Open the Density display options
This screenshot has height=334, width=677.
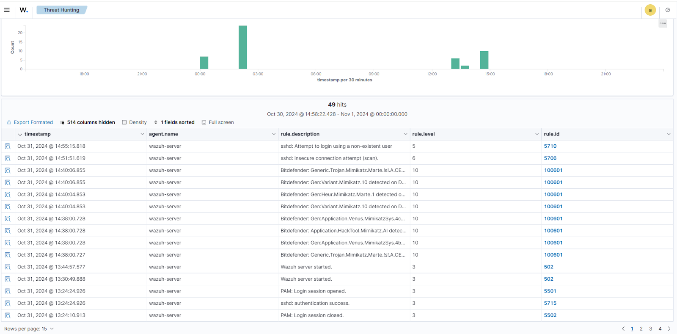coord(134,122)
